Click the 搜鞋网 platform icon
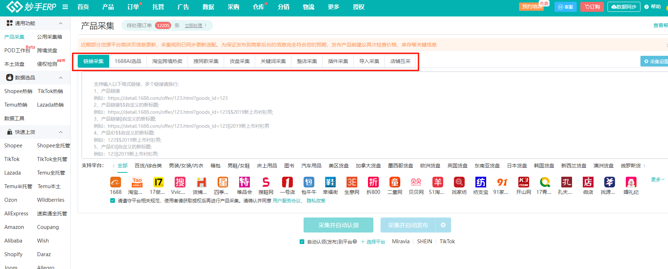668x269 pixels. point(266,182)
